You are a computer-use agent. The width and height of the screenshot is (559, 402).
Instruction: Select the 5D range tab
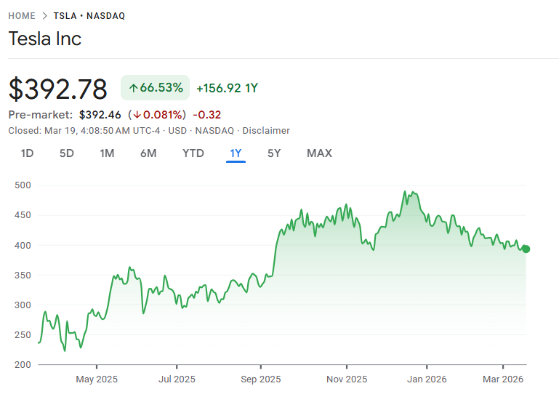67,153
